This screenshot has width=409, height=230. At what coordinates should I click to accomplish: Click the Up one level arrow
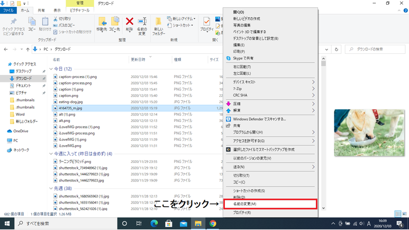pos(28,49)
